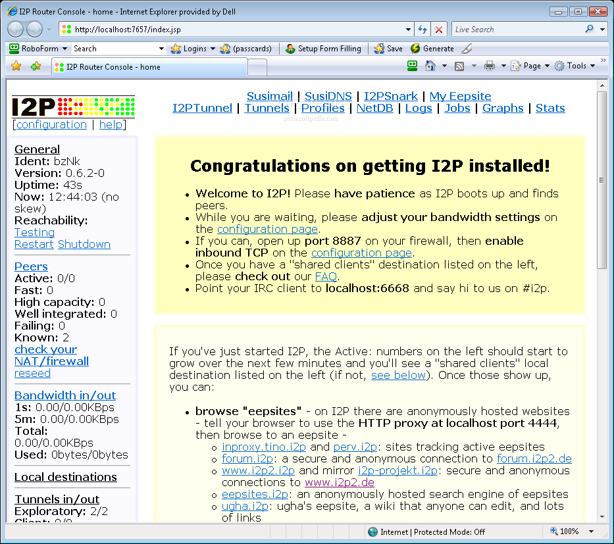Open the Print dropdown arrow
Screen dimensions: 614x544
tap(503, 66)
